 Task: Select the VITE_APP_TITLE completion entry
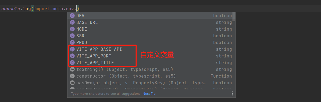[151, 63]
